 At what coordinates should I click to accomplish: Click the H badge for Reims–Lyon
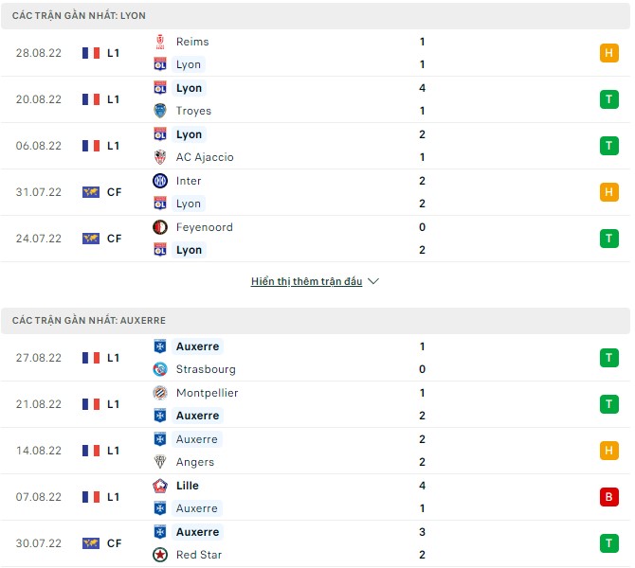click(x=608, y=53)
